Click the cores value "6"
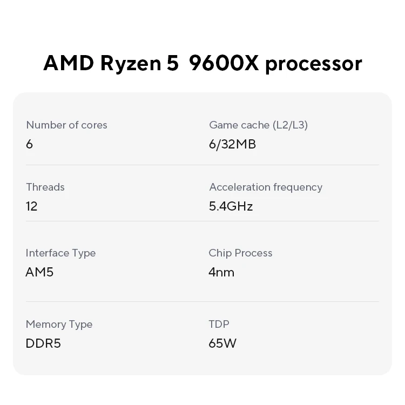Image resolution: width=405 pixels, height=405 pixels. coord(29,144)
